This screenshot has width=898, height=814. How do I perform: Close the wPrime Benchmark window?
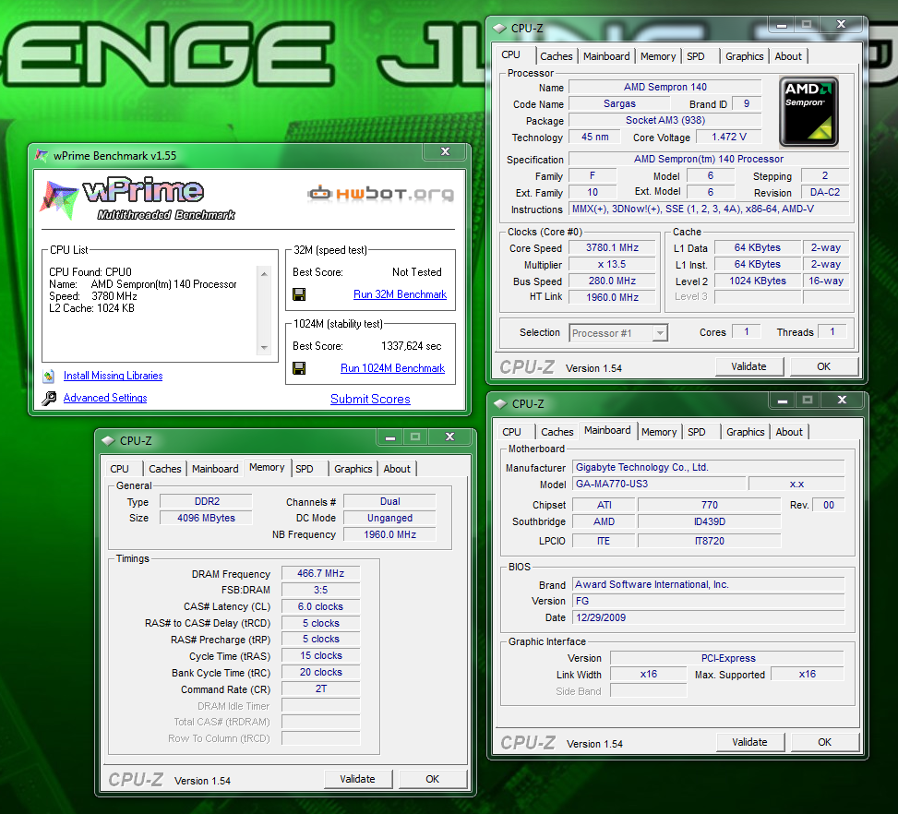coord(445,151)
